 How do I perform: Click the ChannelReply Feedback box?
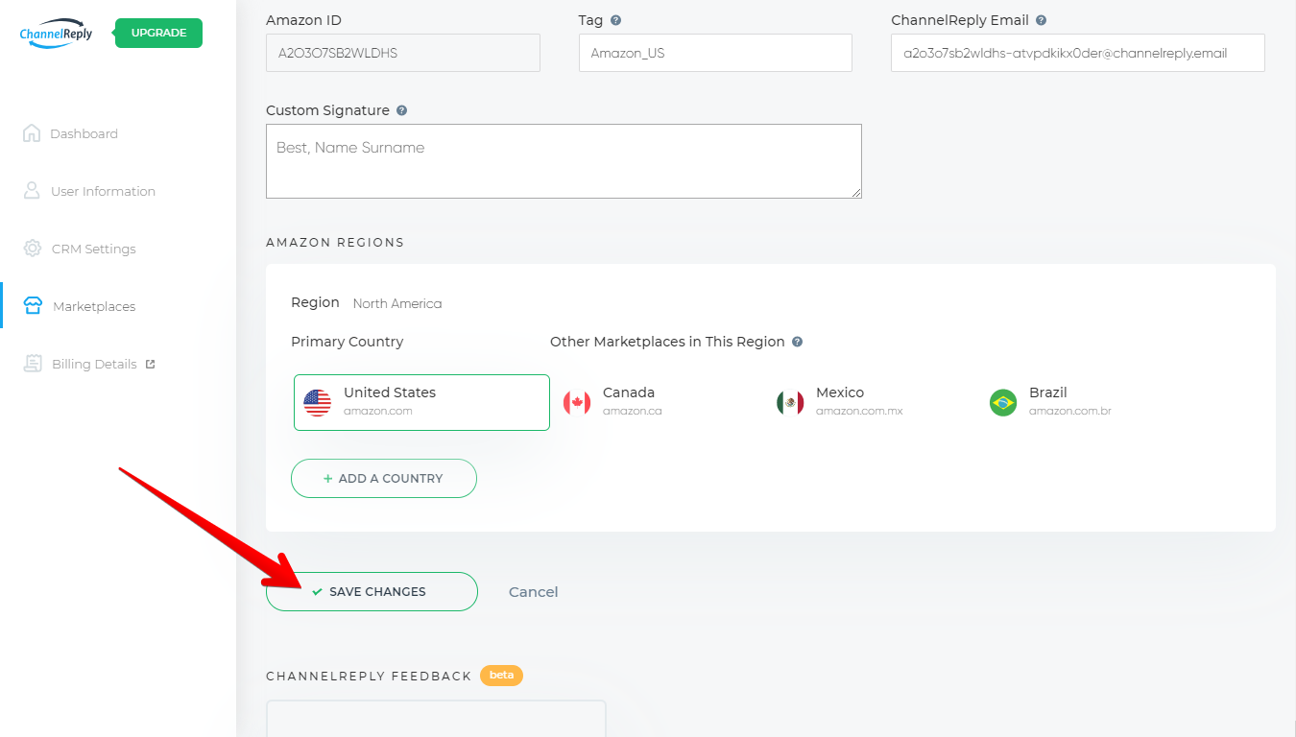tap(436, 719)
